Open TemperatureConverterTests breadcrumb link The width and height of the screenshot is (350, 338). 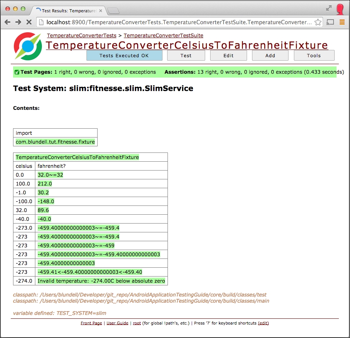coord(81,35)
